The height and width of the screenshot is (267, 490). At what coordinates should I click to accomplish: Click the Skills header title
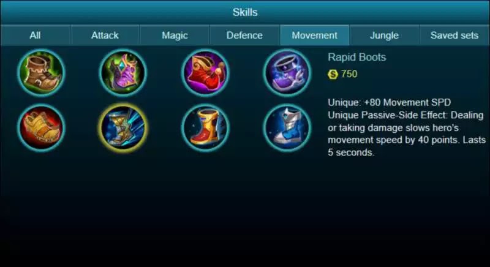pos(245,12)
